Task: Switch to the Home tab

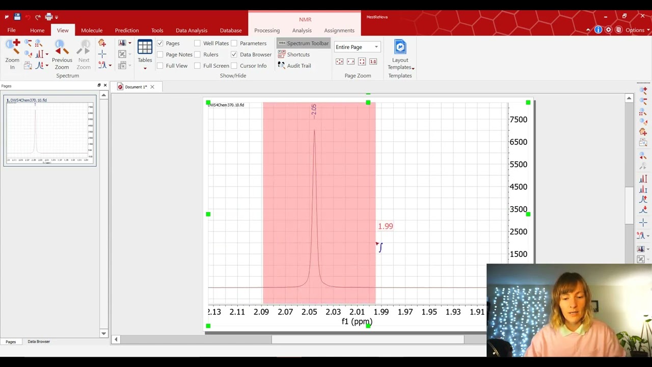Action: [37, 30]
